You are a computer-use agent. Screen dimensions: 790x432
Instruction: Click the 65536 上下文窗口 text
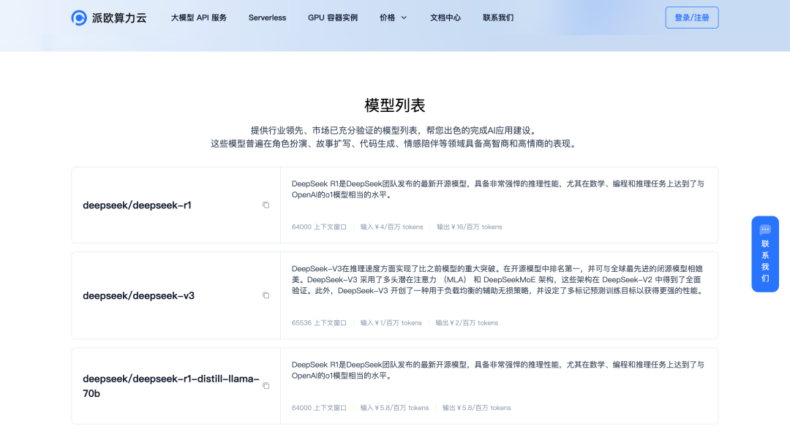[319, 323]
